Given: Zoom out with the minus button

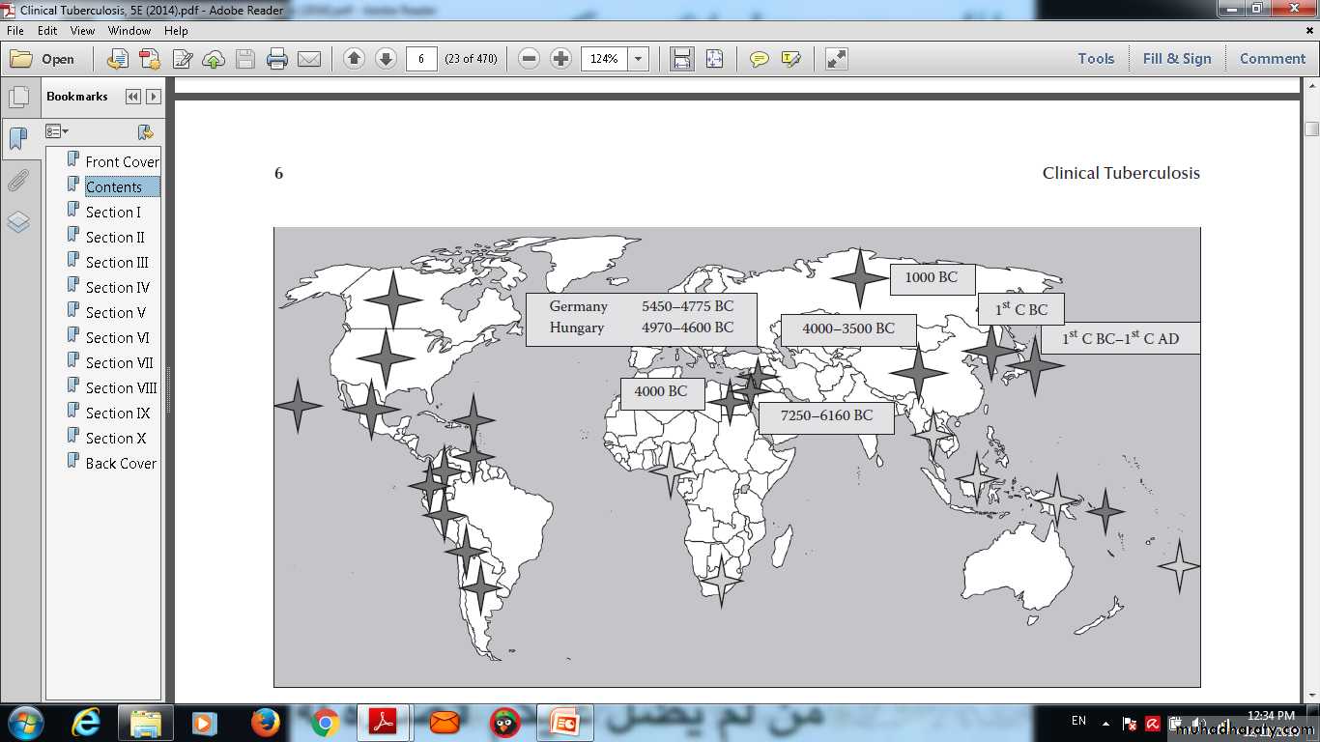Looking at the screenshot, I should point(529,59).
